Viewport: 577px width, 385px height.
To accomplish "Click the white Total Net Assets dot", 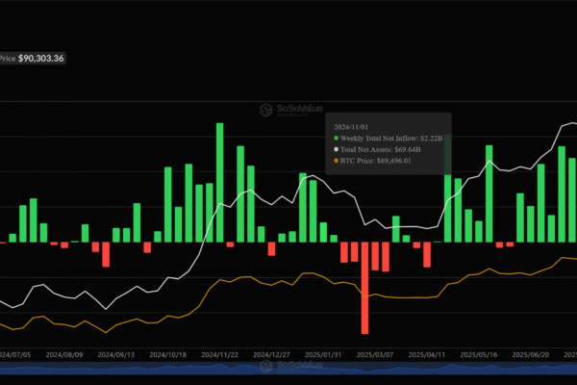I will [x=336, y=150].
